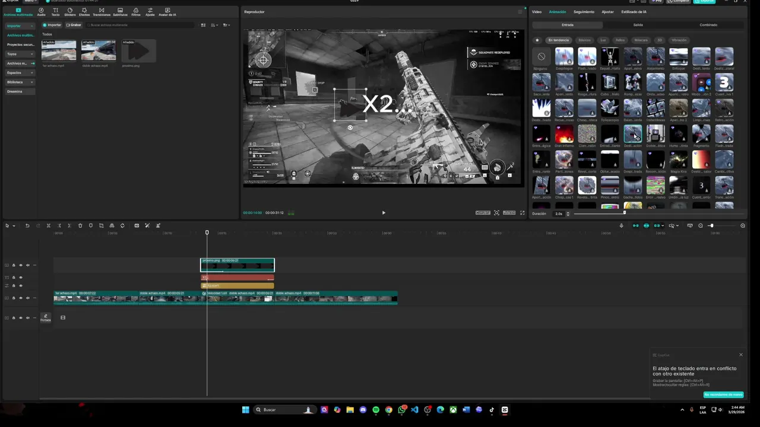Filter animations by Básicos category

pos(584,40)
